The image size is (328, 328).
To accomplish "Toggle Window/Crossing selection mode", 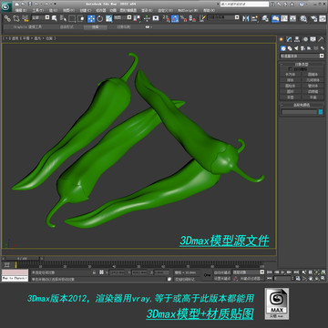I will (x=80, y=18).
